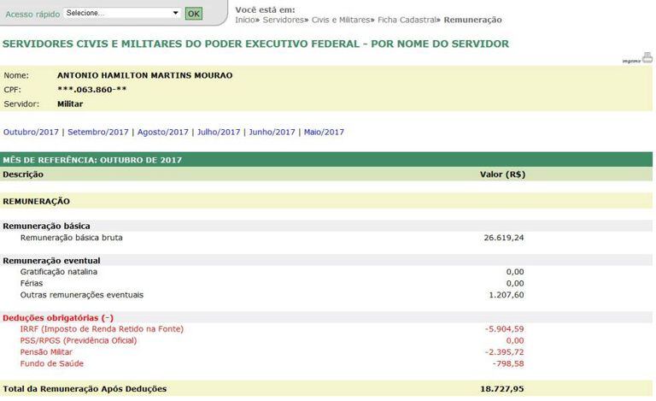656x401 pixels.
Task: Open the Acesso rápido 'Selecione...' dropdown
Action: click(122, 14)
